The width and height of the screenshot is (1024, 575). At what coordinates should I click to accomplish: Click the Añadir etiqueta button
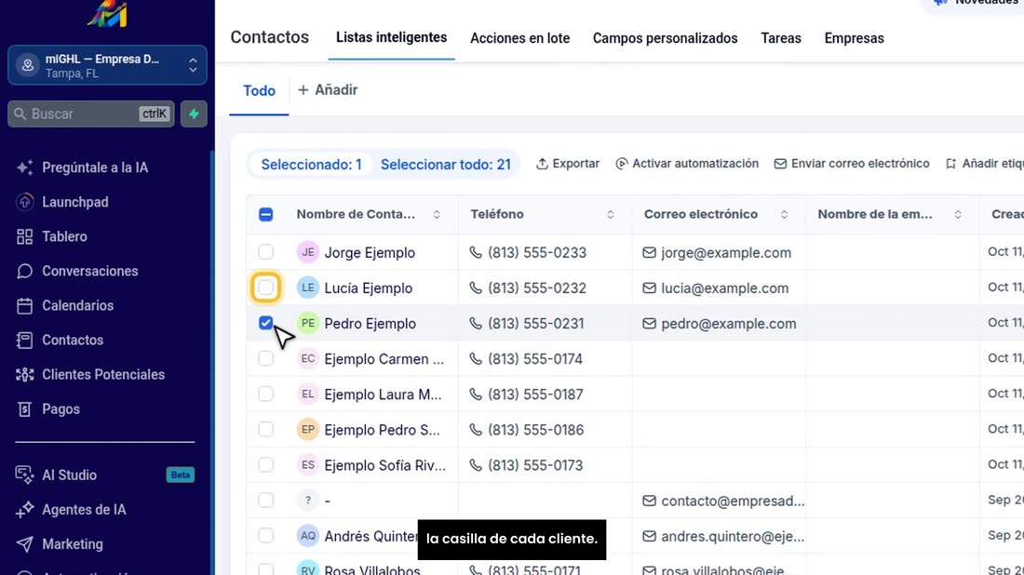pos(985,164)
